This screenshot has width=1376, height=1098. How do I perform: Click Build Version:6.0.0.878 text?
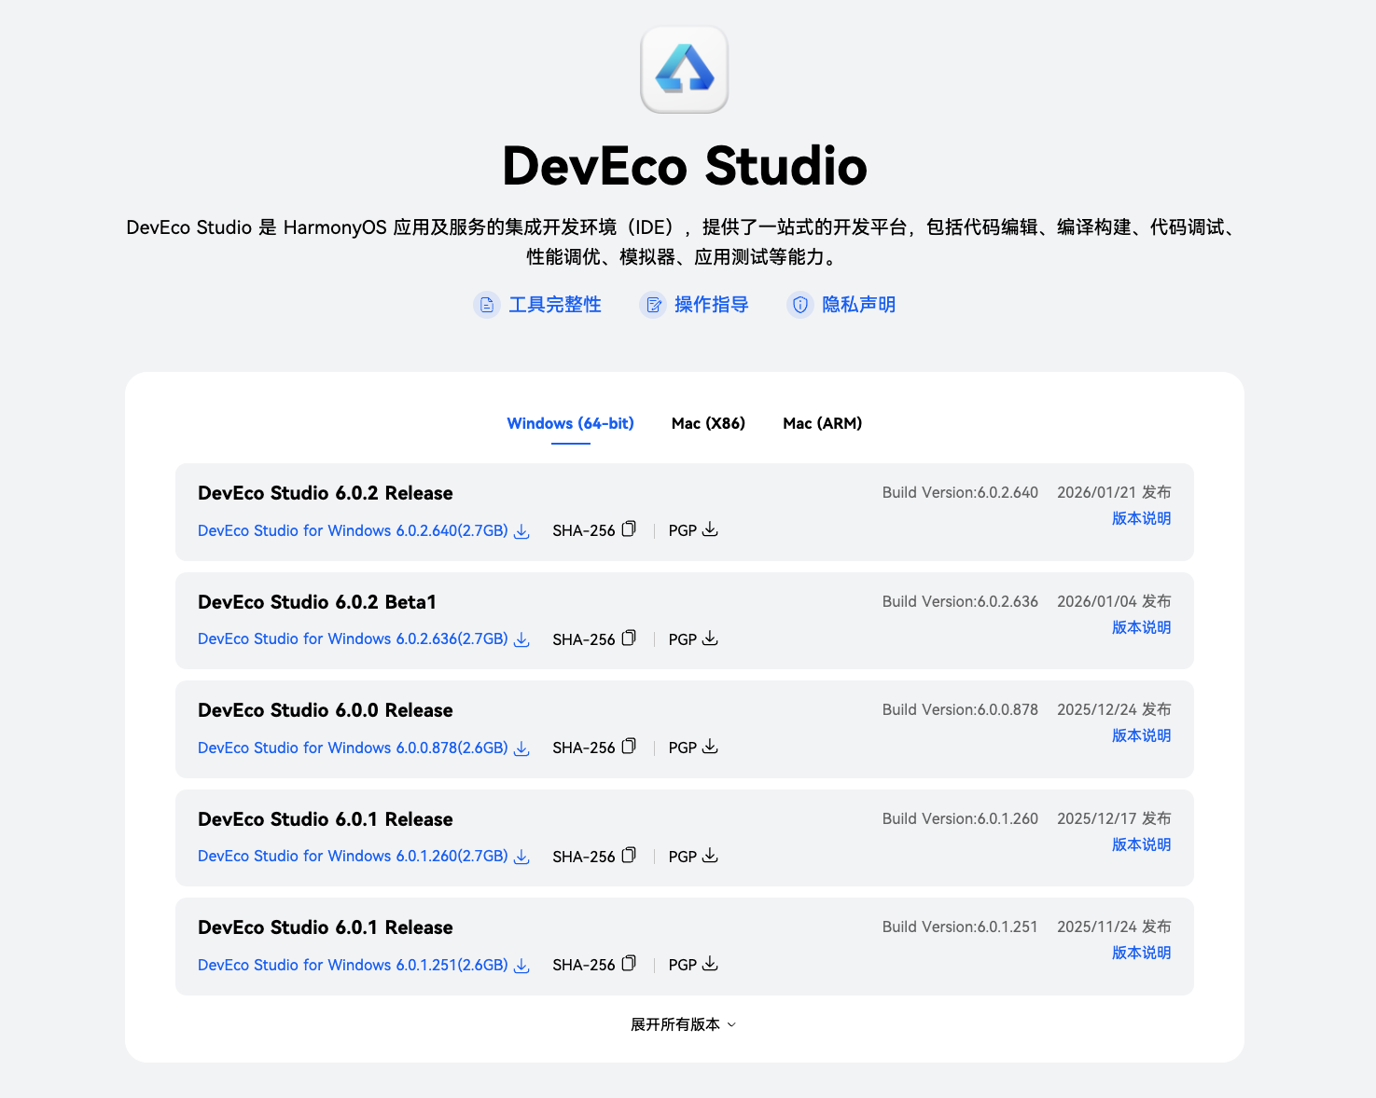(960, 709)
